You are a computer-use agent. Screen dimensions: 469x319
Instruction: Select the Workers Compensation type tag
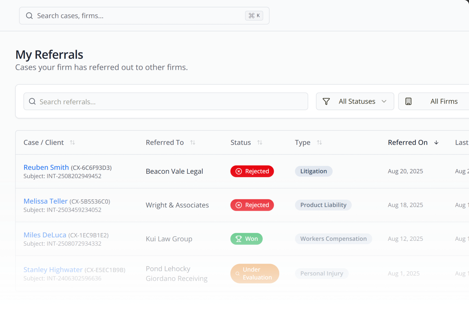point(333,239)
